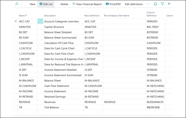Open the more options ellipsis menu
This screenshot has height=118, width=186.
(x=148, y=4)
